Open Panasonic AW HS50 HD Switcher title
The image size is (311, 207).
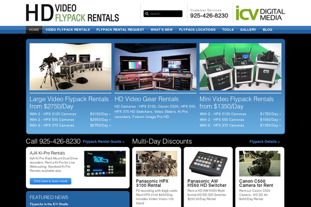(207, 183)
